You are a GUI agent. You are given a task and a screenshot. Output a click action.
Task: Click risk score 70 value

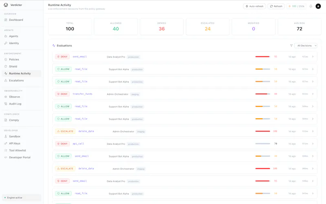[x=275, y=144]
